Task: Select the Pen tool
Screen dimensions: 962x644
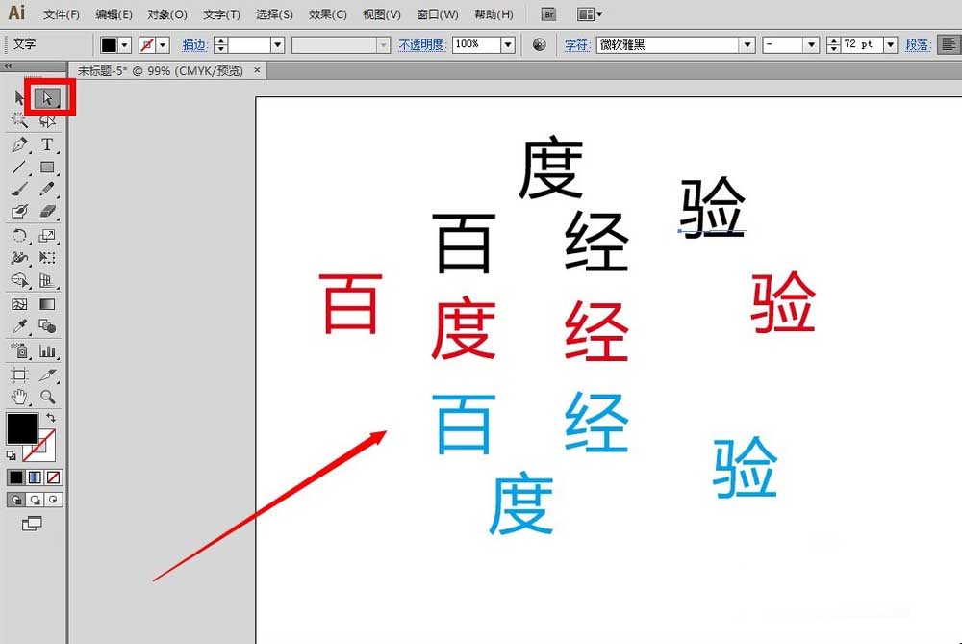Action: point(19,145)
